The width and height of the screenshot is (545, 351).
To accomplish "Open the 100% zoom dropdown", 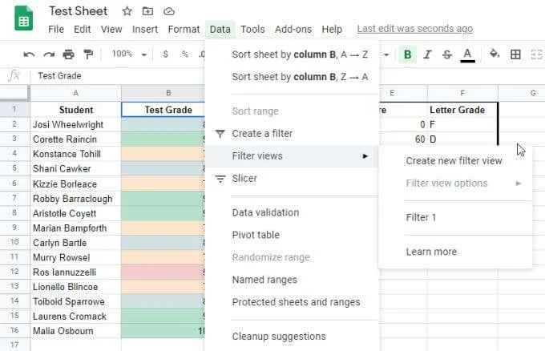I will (x=129, y=54).
